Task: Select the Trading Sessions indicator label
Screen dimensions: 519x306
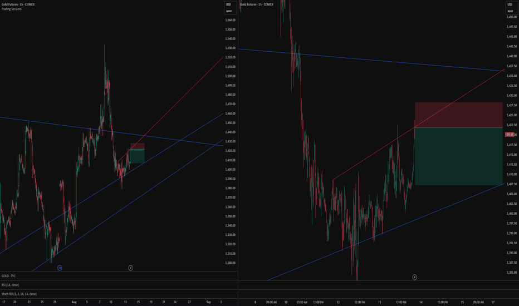Action: point(12,9)
